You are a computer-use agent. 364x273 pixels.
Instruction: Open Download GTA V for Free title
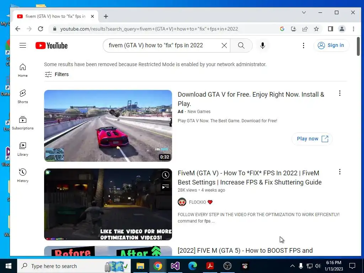(251, 99)
